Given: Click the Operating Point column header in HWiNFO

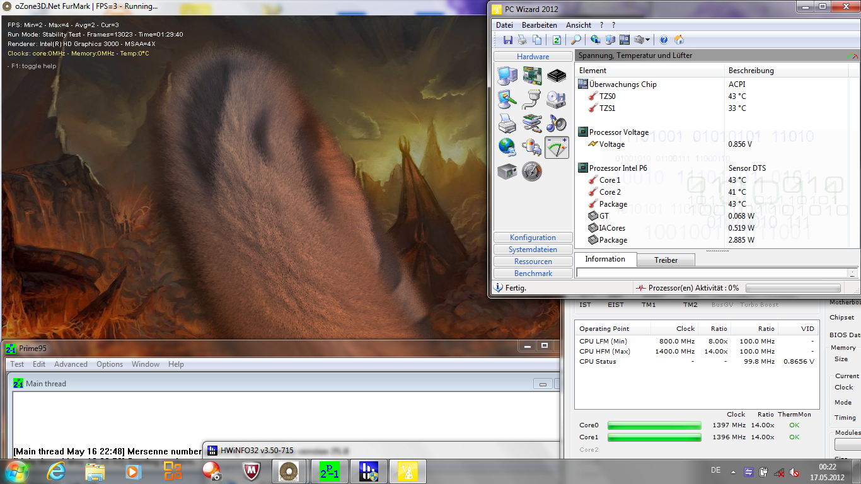Looking at the screenshot, I should (x=613, y=329).
